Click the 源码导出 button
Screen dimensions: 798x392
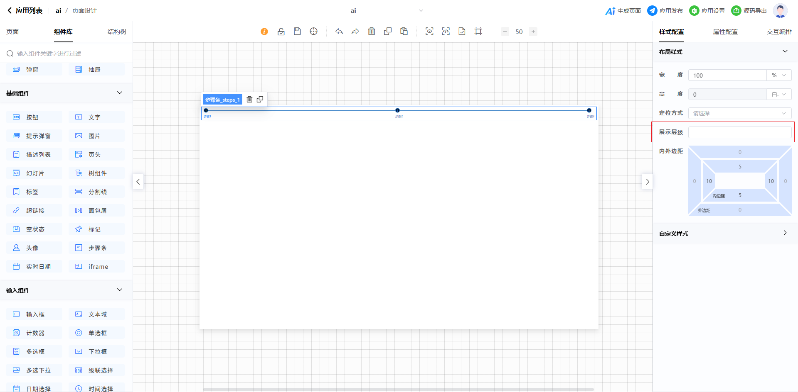pyautogui.click(x=749, y=11)
